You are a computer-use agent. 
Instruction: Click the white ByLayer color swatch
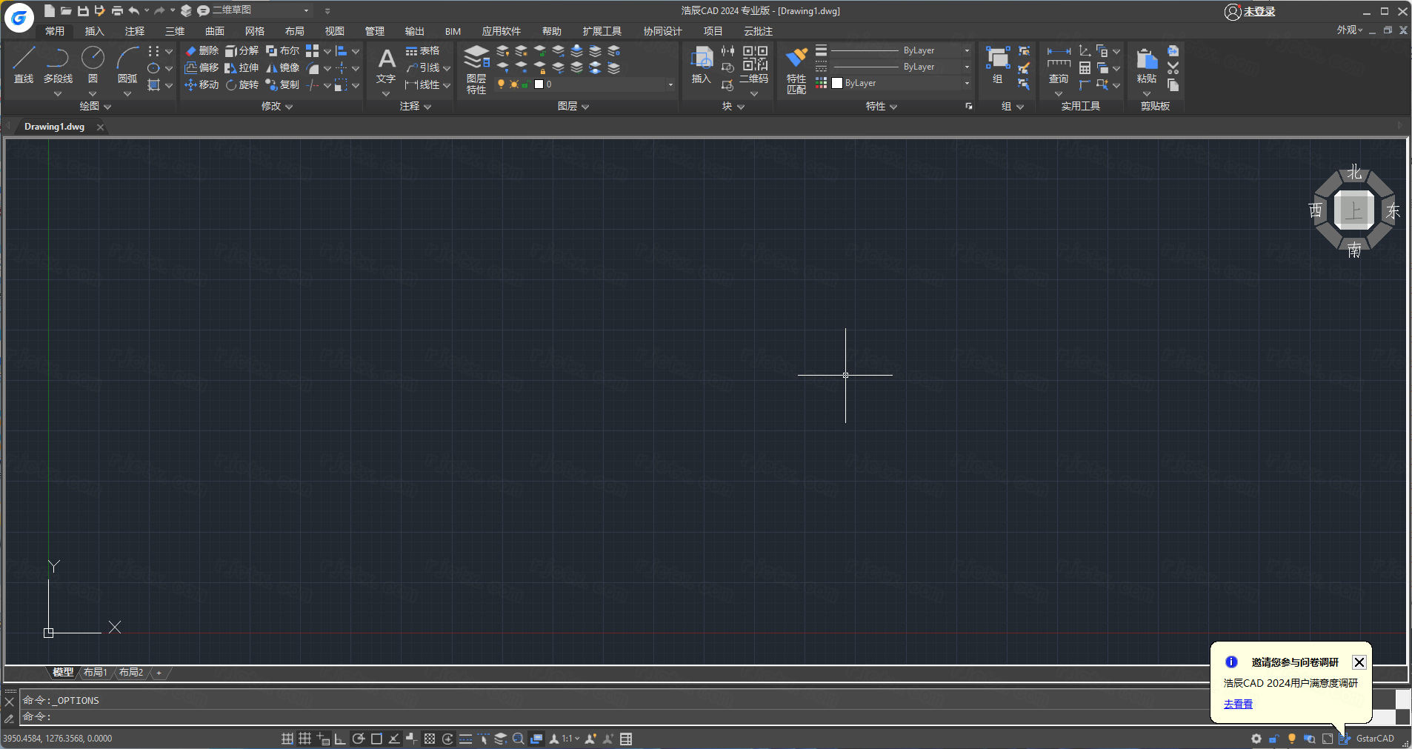pos(836,83)
